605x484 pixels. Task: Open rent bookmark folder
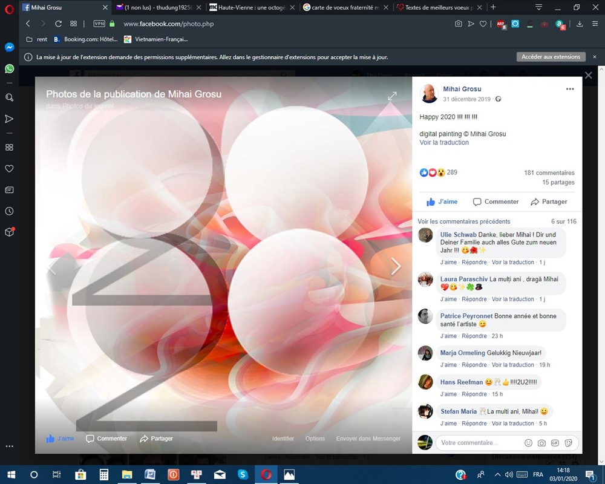37,39
